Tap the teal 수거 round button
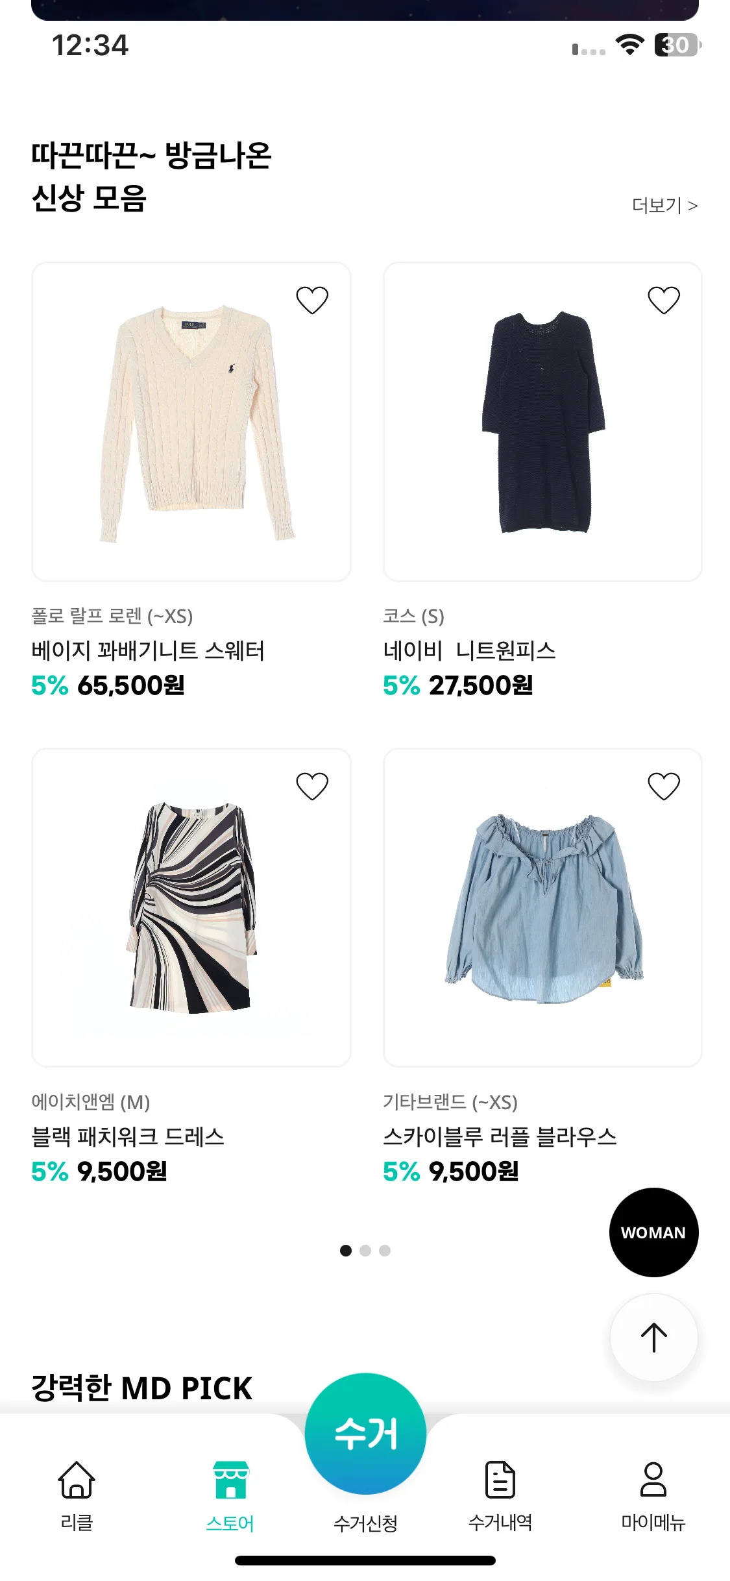 coord(365,1433)
